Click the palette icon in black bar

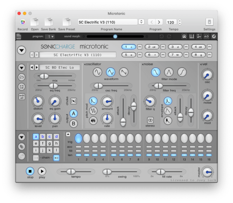tap(184, 37)
